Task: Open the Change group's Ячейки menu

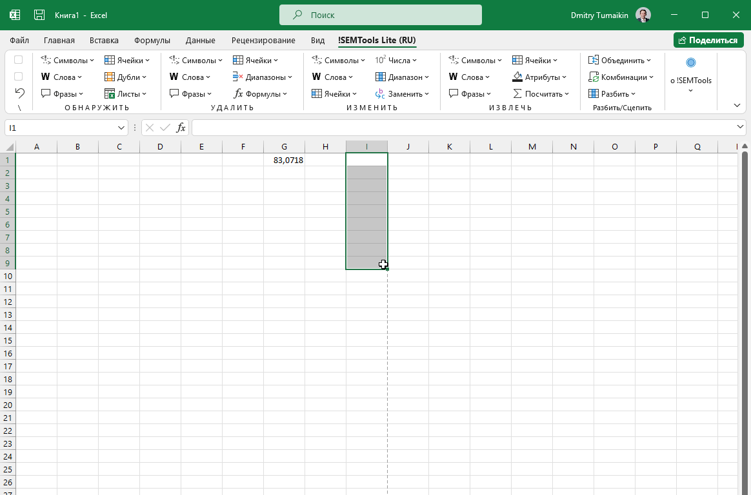Action: coord(334,93)
